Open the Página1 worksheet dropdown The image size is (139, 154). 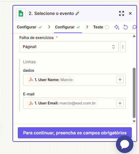tap(69, 47)
